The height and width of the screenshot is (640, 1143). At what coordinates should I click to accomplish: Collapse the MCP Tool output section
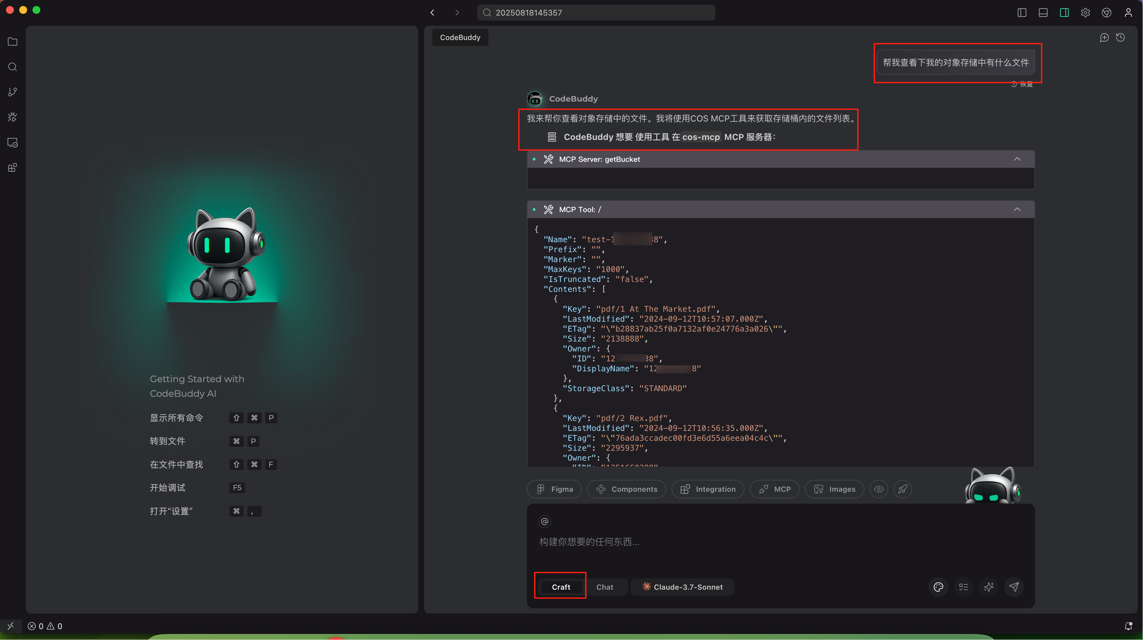(1017, 209)
